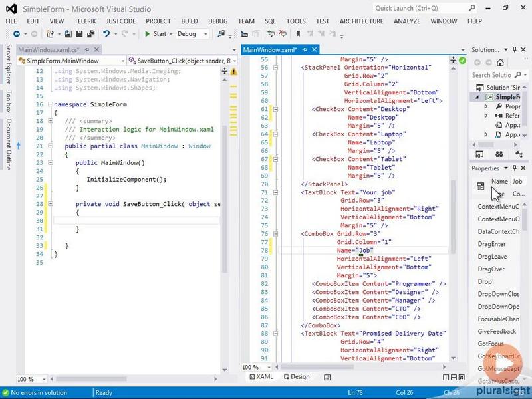The width and height of the screenshot is (532, 399).
Task: Open the Toolbox side tab
Action: click(9, 102)
